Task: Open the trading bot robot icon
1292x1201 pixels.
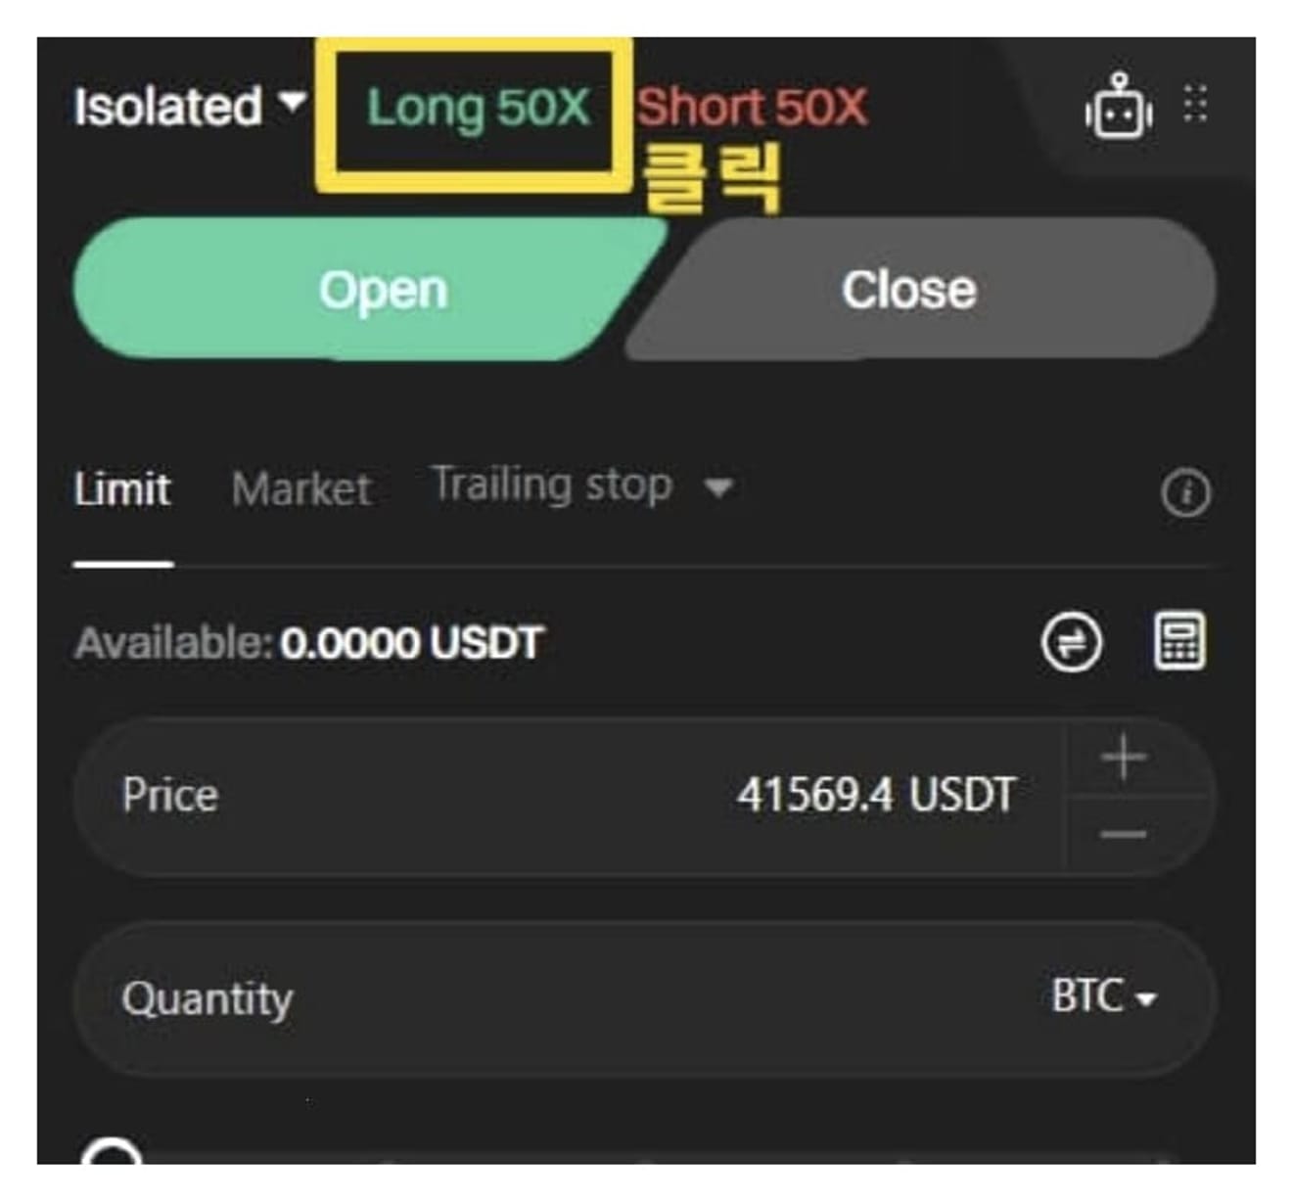Action: tap(1119, 107)
